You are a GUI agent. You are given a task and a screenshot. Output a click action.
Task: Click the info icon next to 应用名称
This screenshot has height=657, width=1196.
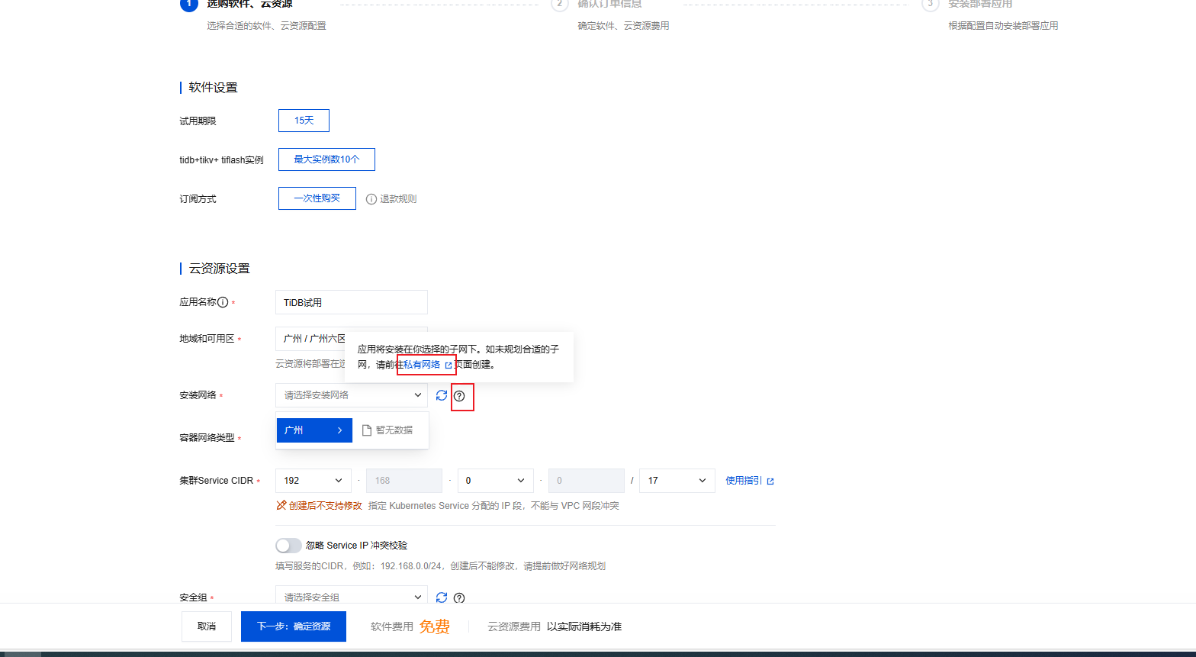coord(223,302)
